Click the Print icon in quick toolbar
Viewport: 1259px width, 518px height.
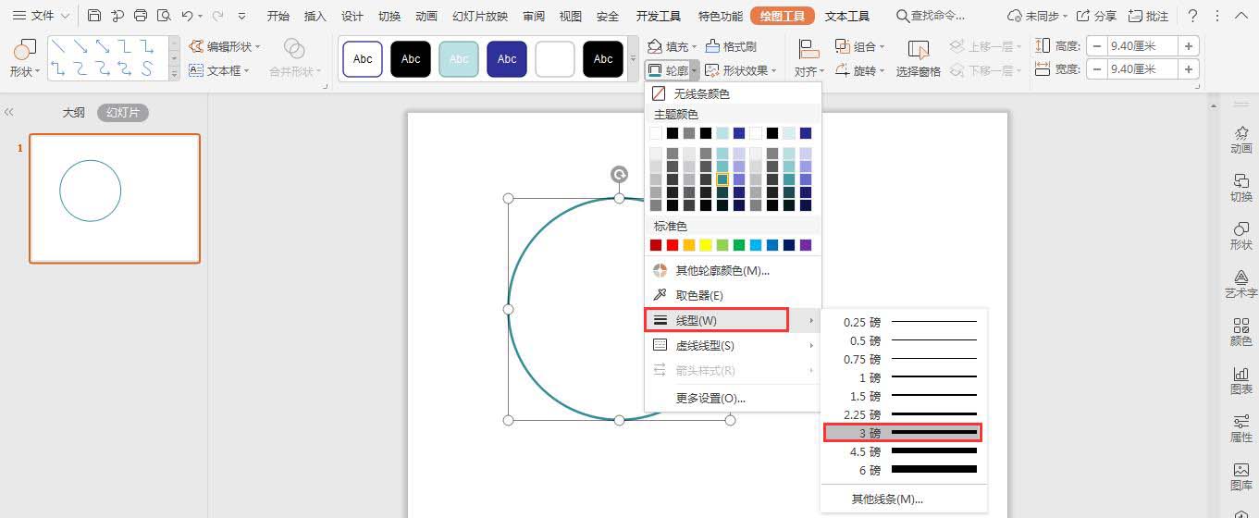141,16
